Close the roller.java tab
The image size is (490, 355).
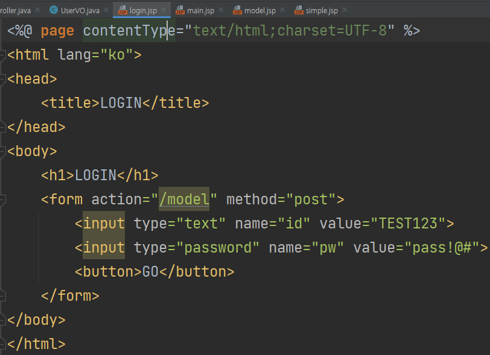[x=37, y=10]
